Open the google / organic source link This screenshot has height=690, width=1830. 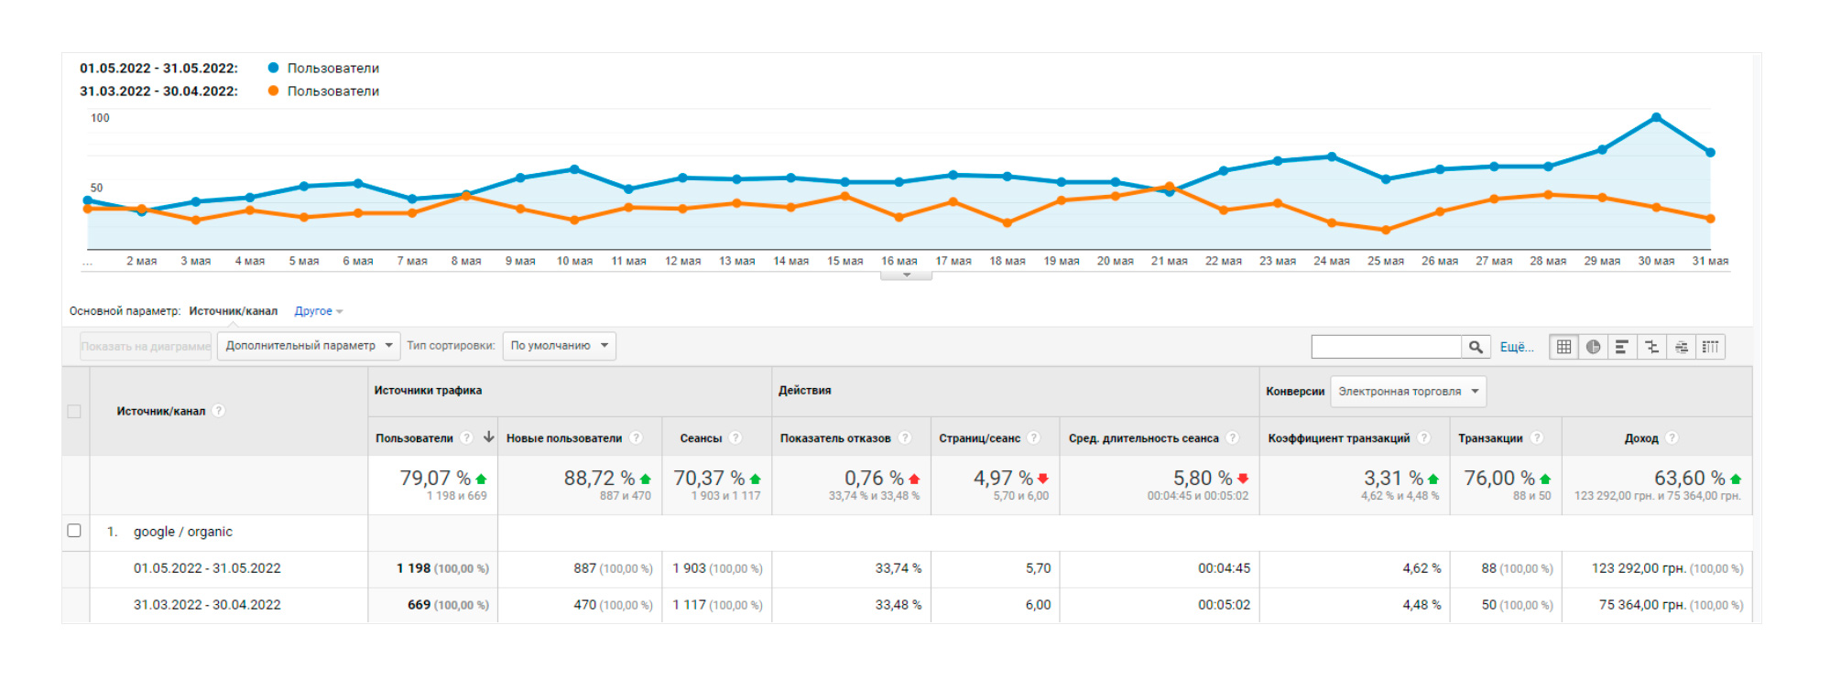tap(183, 532)
